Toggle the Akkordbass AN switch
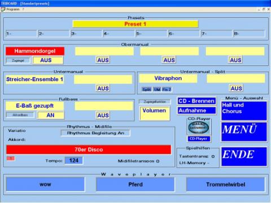The image size is (271, 203). (50, 115)
